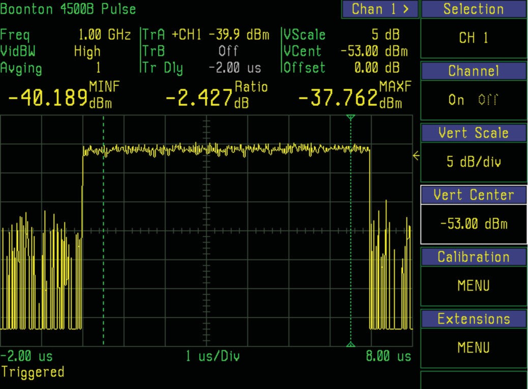528x389 pixels.
Task: Open Calibration MENU softkey
Action: 474,286
